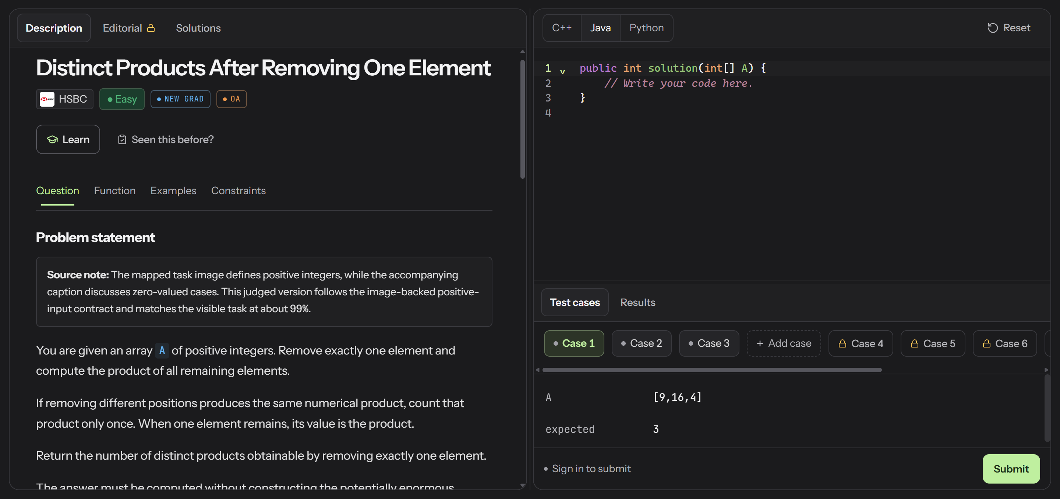Click the description panel vertical scrollbar

(x=523, y=119)
